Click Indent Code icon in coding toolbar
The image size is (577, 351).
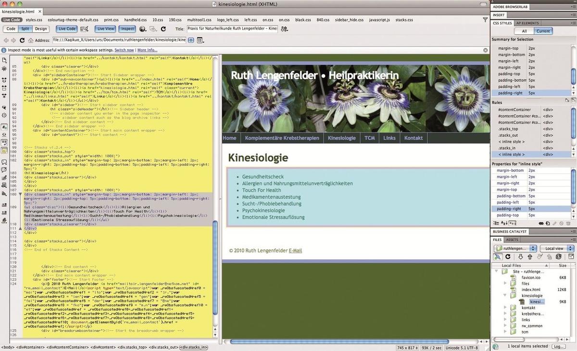(x=4, y=204)
